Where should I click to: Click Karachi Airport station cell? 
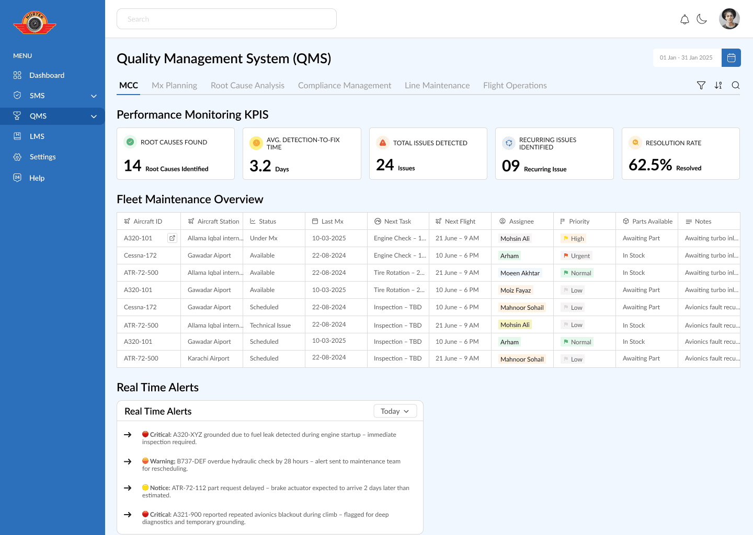(209, 358)
